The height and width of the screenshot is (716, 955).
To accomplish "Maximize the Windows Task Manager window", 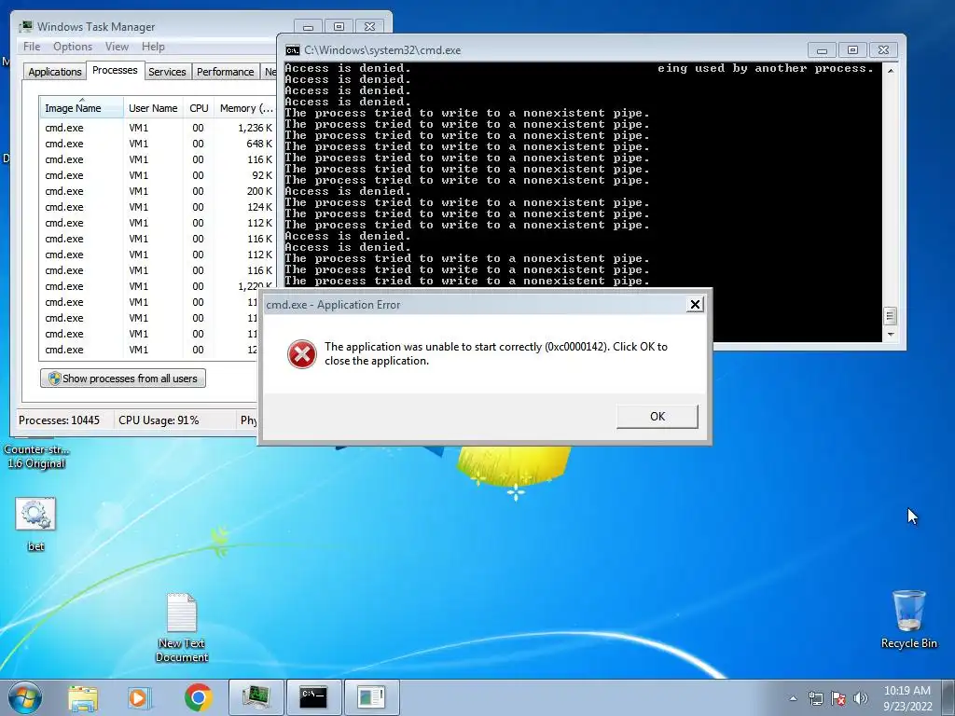I will pyautogui.click(x=339, y=27).
